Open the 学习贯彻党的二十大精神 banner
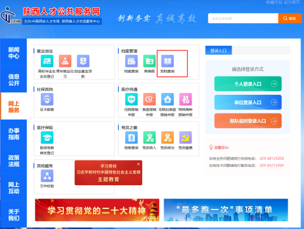 (x=97, y=210)
